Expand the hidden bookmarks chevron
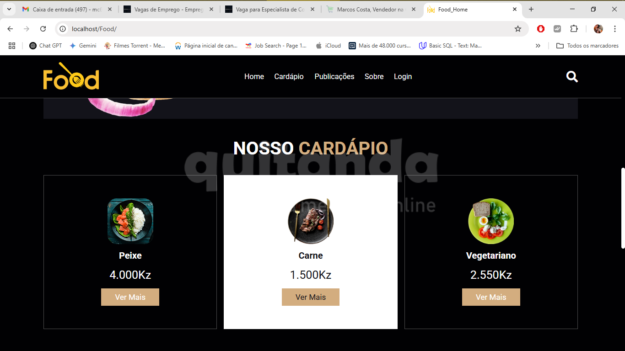This screenshot has width=625, height=351. pos(538,46)
